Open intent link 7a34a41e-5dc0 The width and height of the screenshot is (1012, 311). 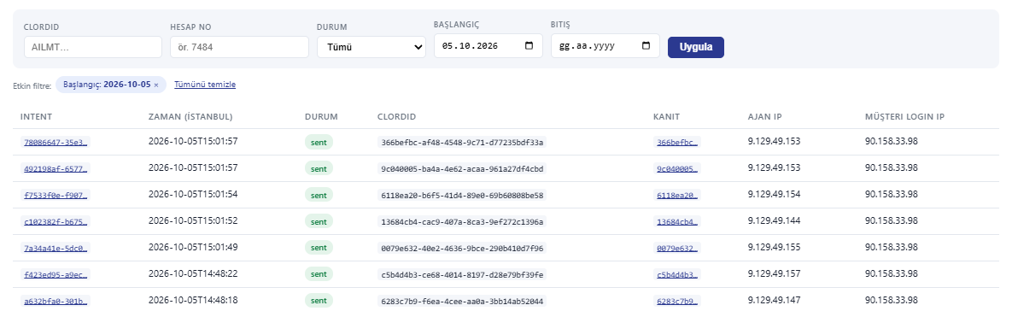click(x=56, y=248)
